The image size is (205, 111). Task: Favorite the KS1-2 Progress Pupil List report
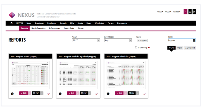tap(96, 94)
